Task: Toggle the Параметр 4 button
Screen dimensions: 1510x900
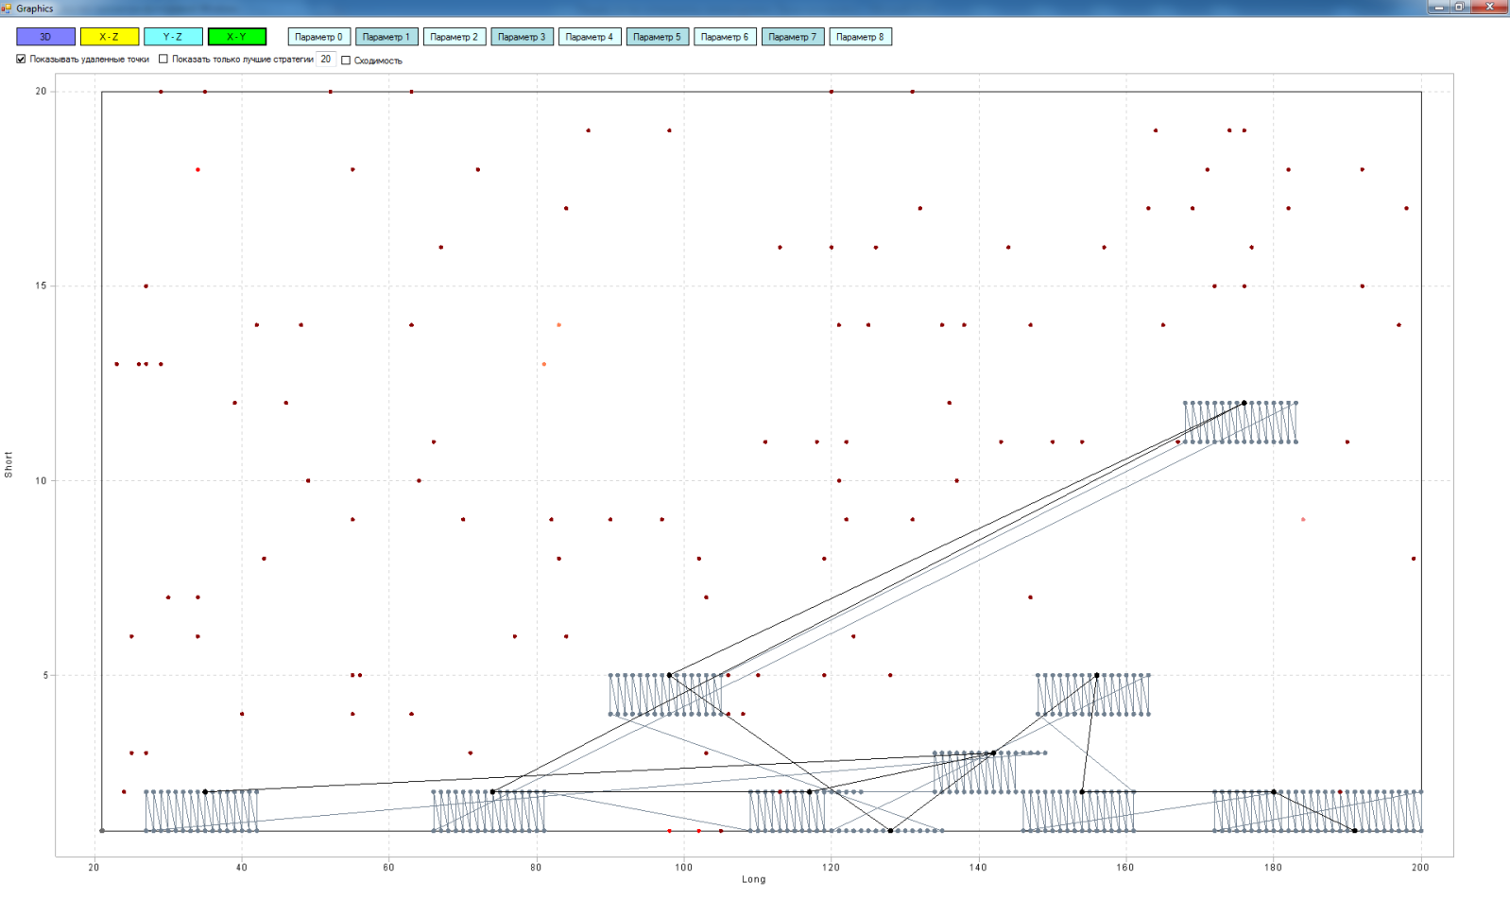Action: (x=590, y=37)
